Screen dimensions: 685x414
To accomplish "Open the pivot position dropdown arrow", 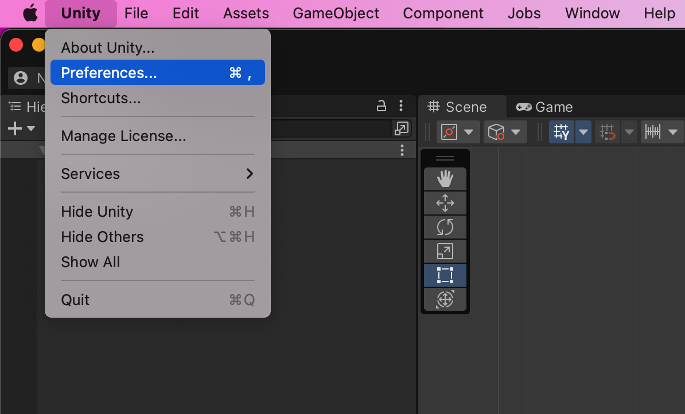I will 469,132.
